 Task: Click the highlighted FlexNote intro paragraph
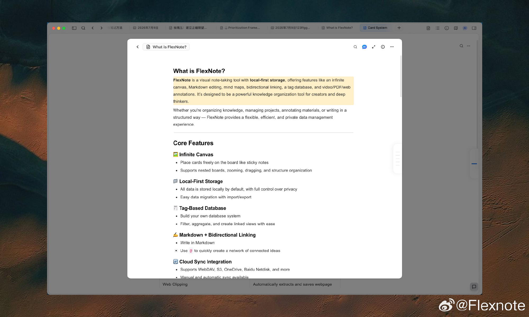coord(263,91)
